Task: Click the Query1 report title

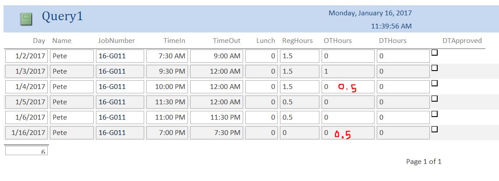Action: point(62,17)
